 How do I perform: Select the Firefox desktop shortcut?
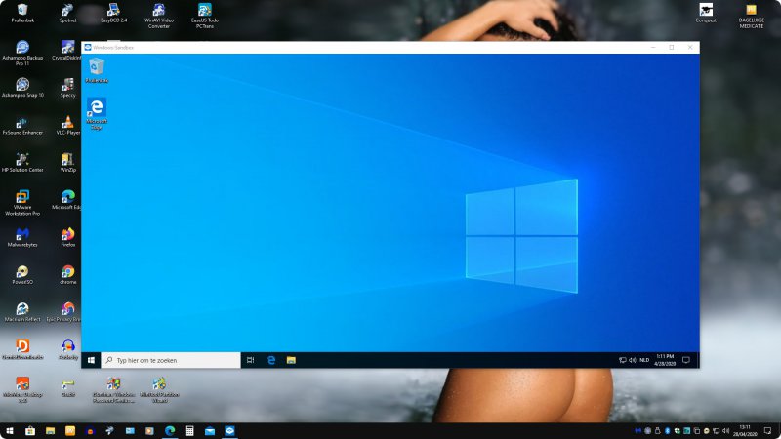67,235
